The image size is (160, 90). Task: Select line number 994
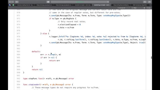[18, 84]
